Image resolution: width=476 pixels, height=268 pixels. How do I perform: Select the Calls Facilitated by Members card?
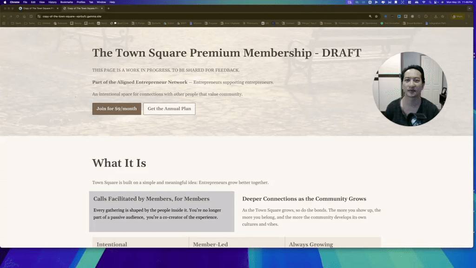[161, 212]
